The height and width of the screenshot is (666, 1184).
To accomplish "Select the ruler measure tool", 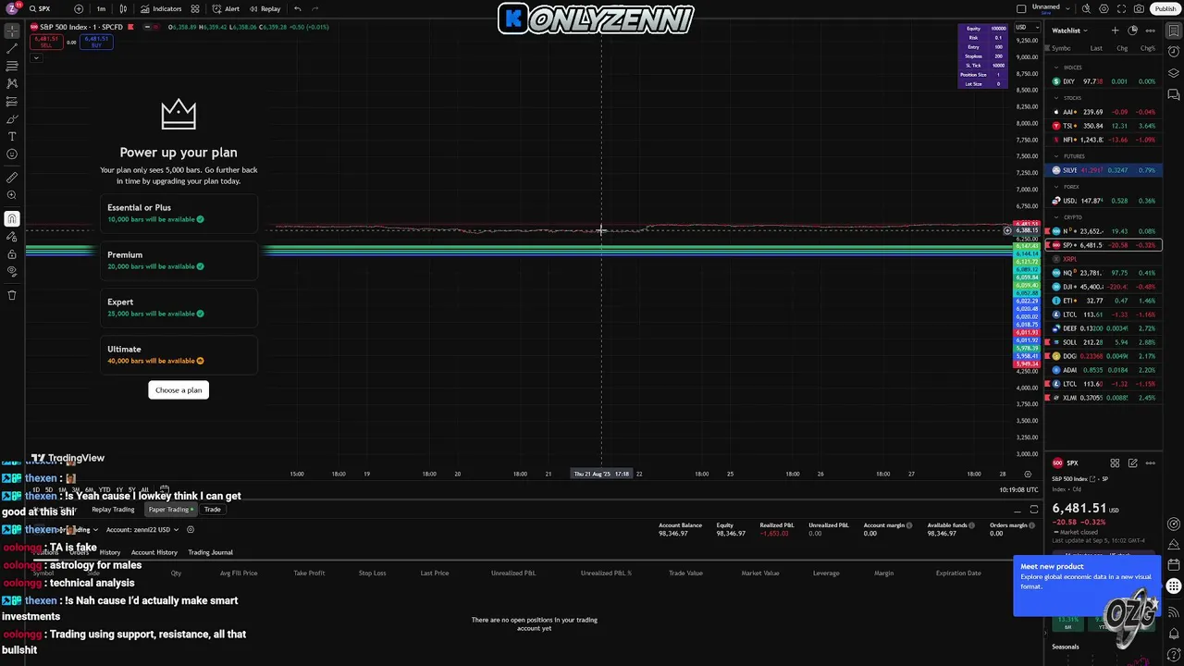I will pos(12,177).
